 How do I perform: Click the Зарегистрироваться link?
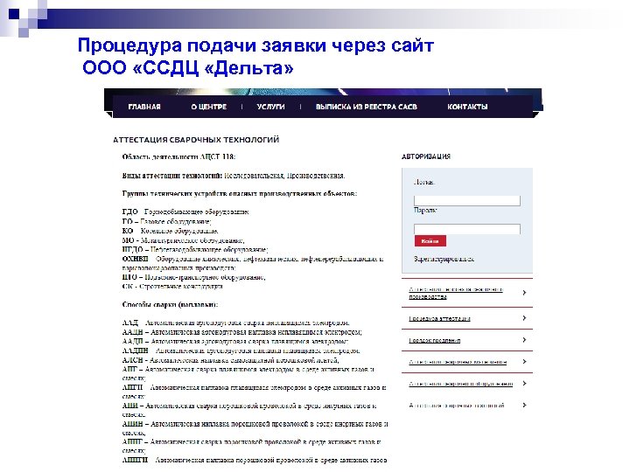tap(444, 259)
